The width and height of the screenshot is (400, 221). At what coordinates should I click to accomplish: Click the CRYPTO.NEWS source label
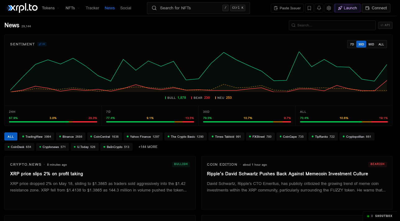pos(26,164)
